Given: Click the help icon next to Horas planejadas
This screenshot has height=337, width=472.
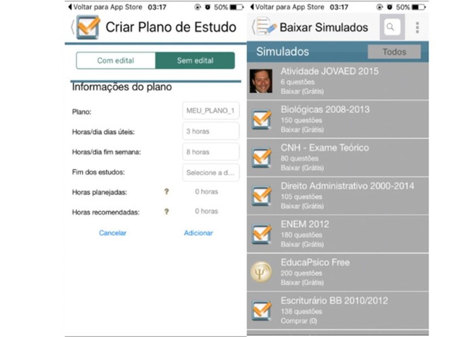Looking at the screenshot, I should coord(166,192).
